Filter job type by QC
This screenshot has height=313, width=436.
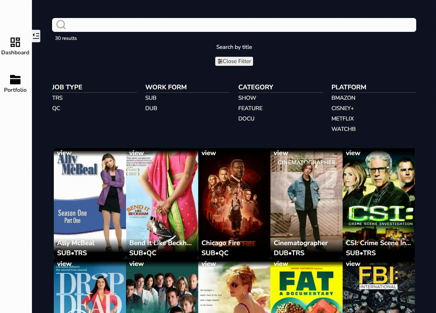point(56,108)
